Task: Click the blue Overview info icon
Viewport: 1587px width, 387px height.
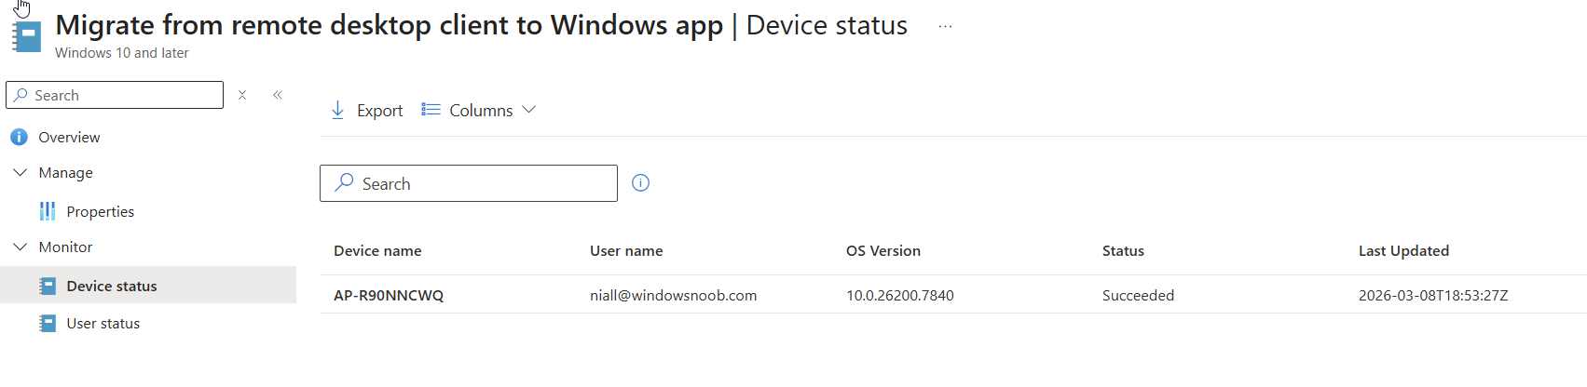Action: click(x=19, y=137)
